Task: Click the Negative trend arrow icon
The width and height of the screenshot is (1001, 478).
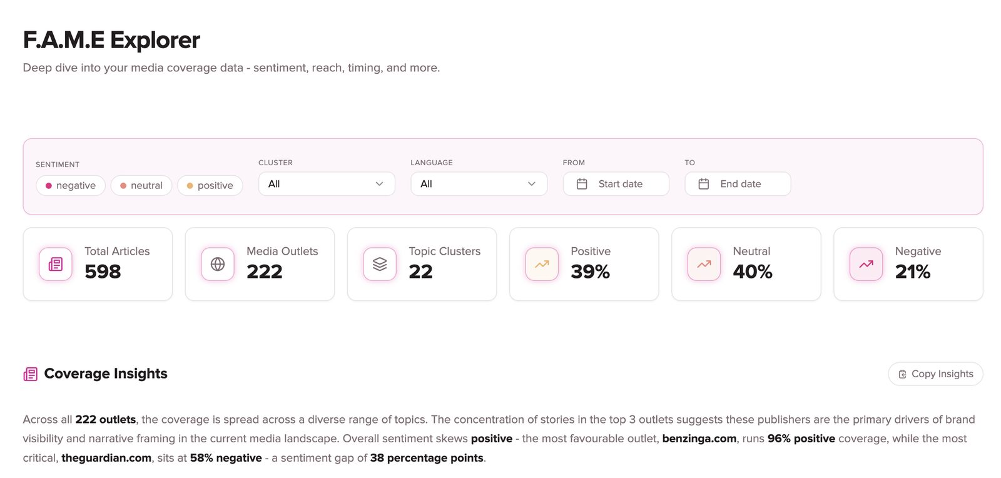Action: [x=866, y=264]
